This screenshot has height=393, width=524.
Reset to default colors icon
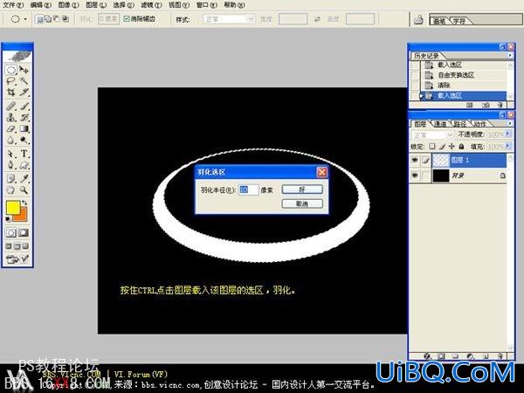[8, 219]
